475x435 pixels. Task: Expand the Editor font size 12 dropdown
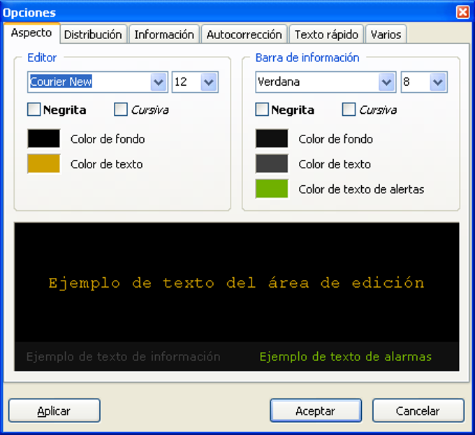point(209,82)
